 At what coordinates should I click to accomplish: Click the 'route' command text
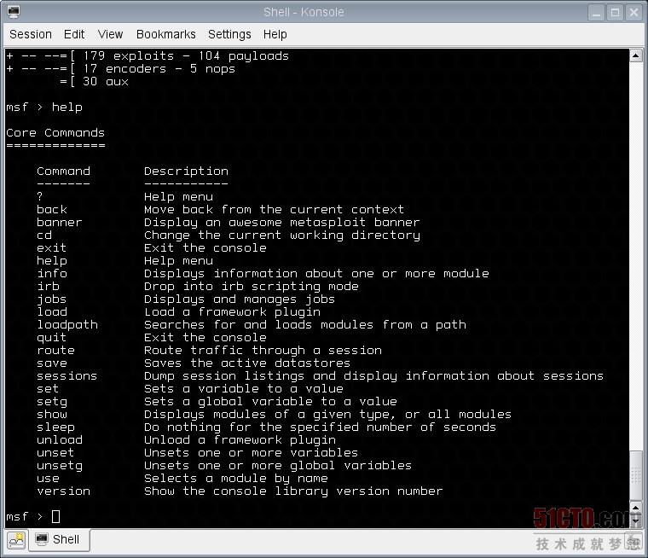[55, 351]
